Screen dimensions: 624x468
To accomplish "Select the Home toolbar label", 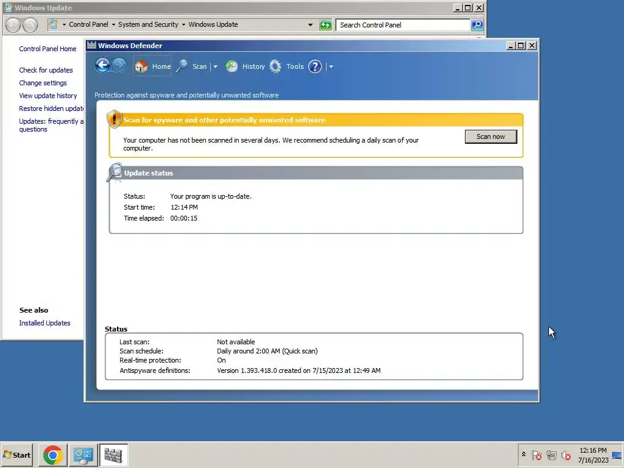I will 161,66.
